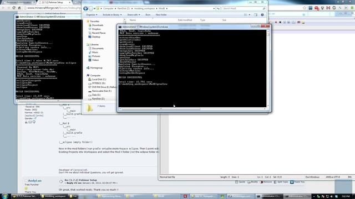Screen dimensions: 355x199
Task: Open the Re: [1.7.2] Fahrner Setup post link
Action: [x=81, y=180]
